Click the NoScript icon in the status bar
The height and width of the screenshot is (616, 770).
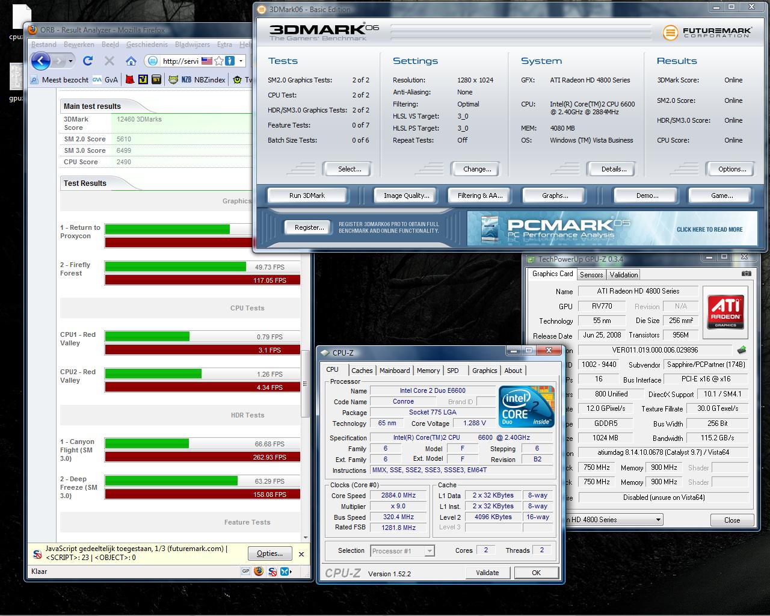click(x=273, y=571)
